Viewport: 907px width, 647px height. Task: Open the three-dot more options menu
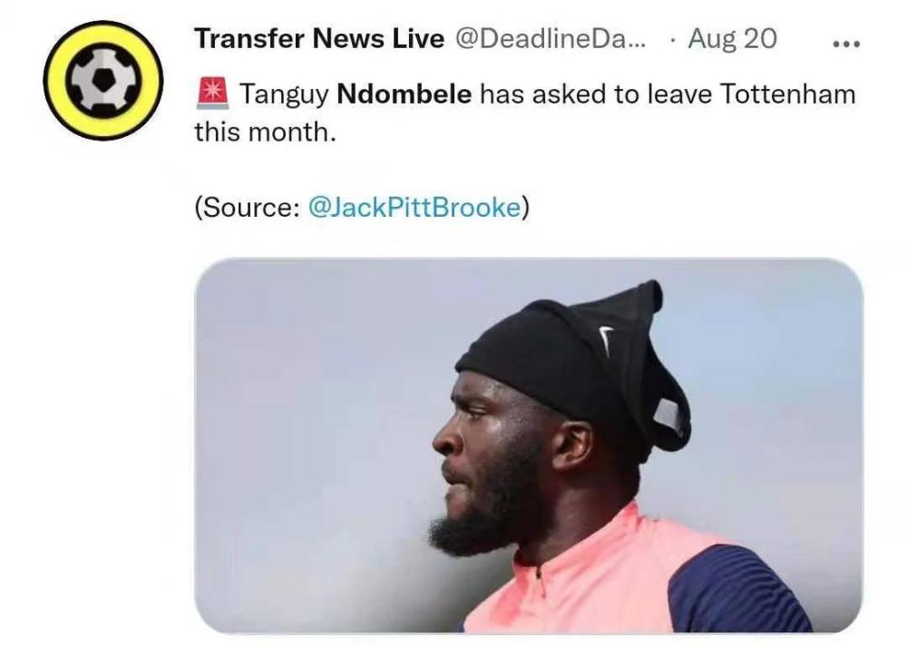coord(845,43)
